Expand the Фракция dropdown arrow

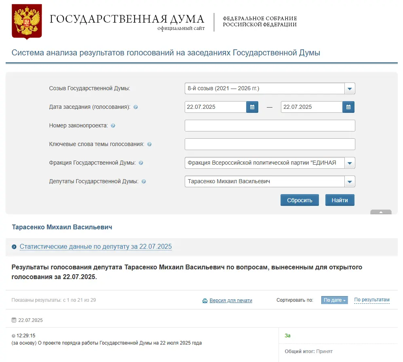coord(350,163)
